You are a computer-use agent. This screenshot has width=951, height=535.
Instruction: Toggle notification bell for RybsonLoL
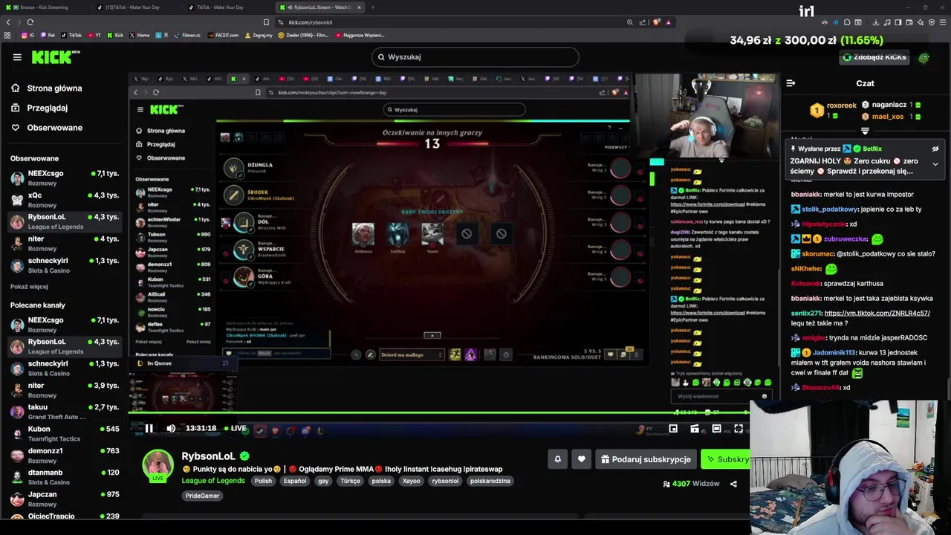[558, 459]
